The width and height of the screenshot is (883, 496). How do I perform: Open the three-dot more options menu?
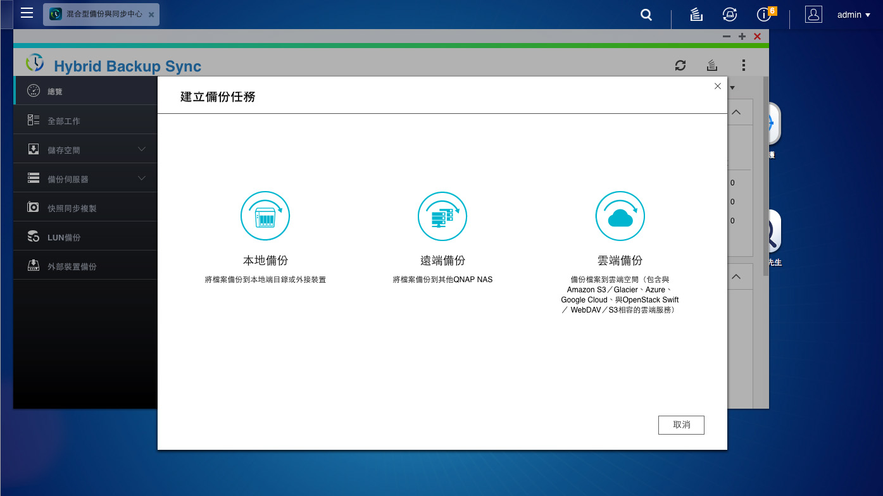pos(744,65)
